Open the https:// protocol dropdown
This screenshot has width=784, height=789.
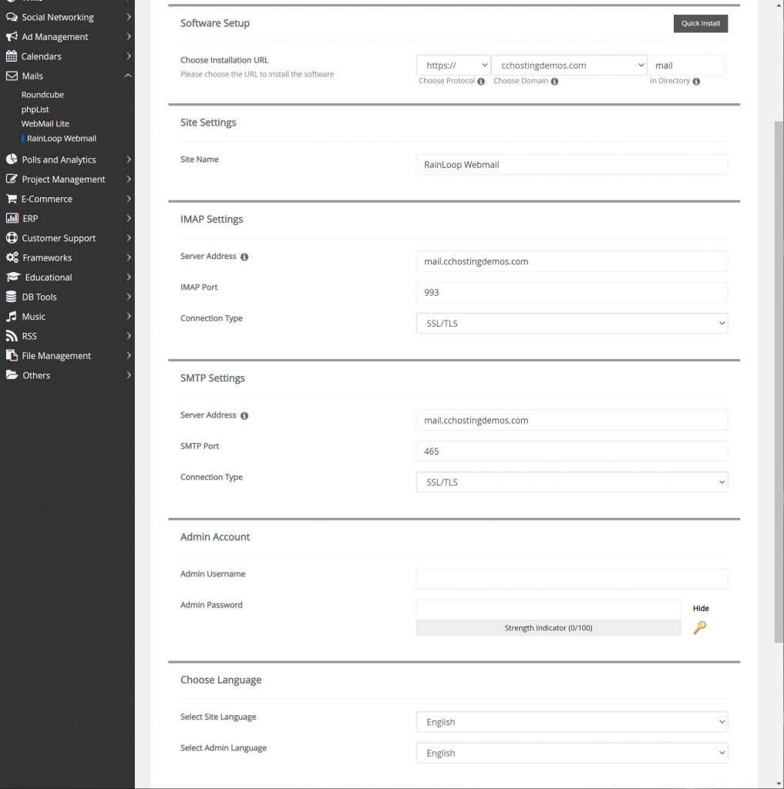point(453,65)
